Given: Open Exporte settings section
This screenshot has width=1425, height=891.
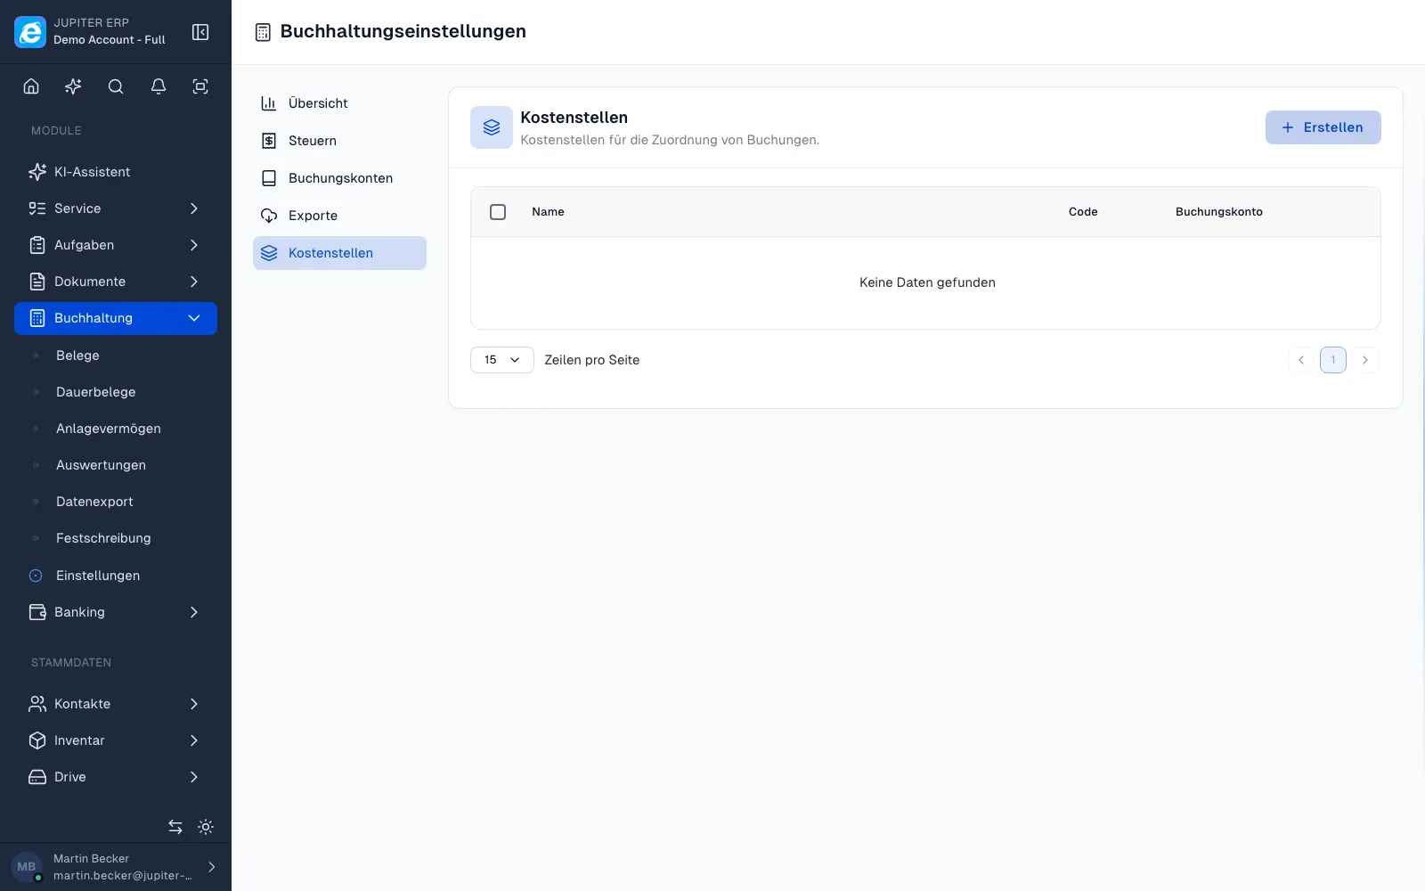Looking at the screenshot, I should tap(339, 216).
